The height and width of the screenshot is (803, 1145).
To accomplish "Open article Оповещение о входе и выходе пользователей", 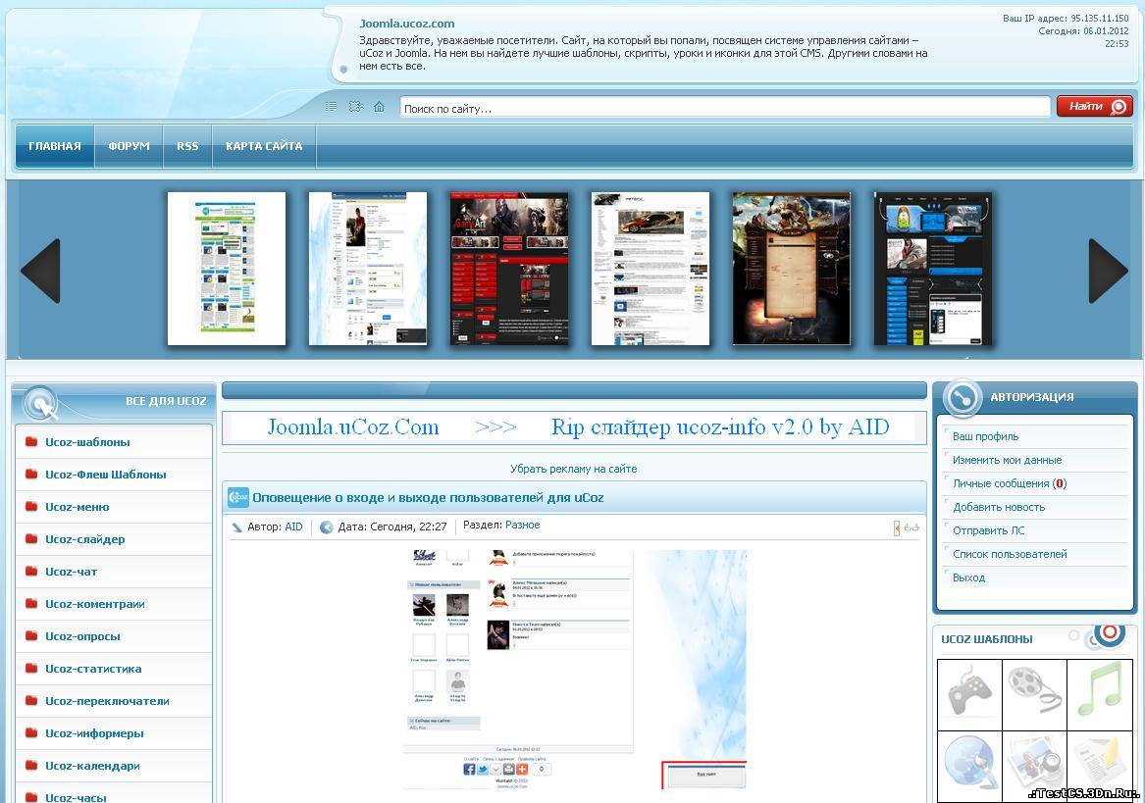I will click(x=428, y=498).
